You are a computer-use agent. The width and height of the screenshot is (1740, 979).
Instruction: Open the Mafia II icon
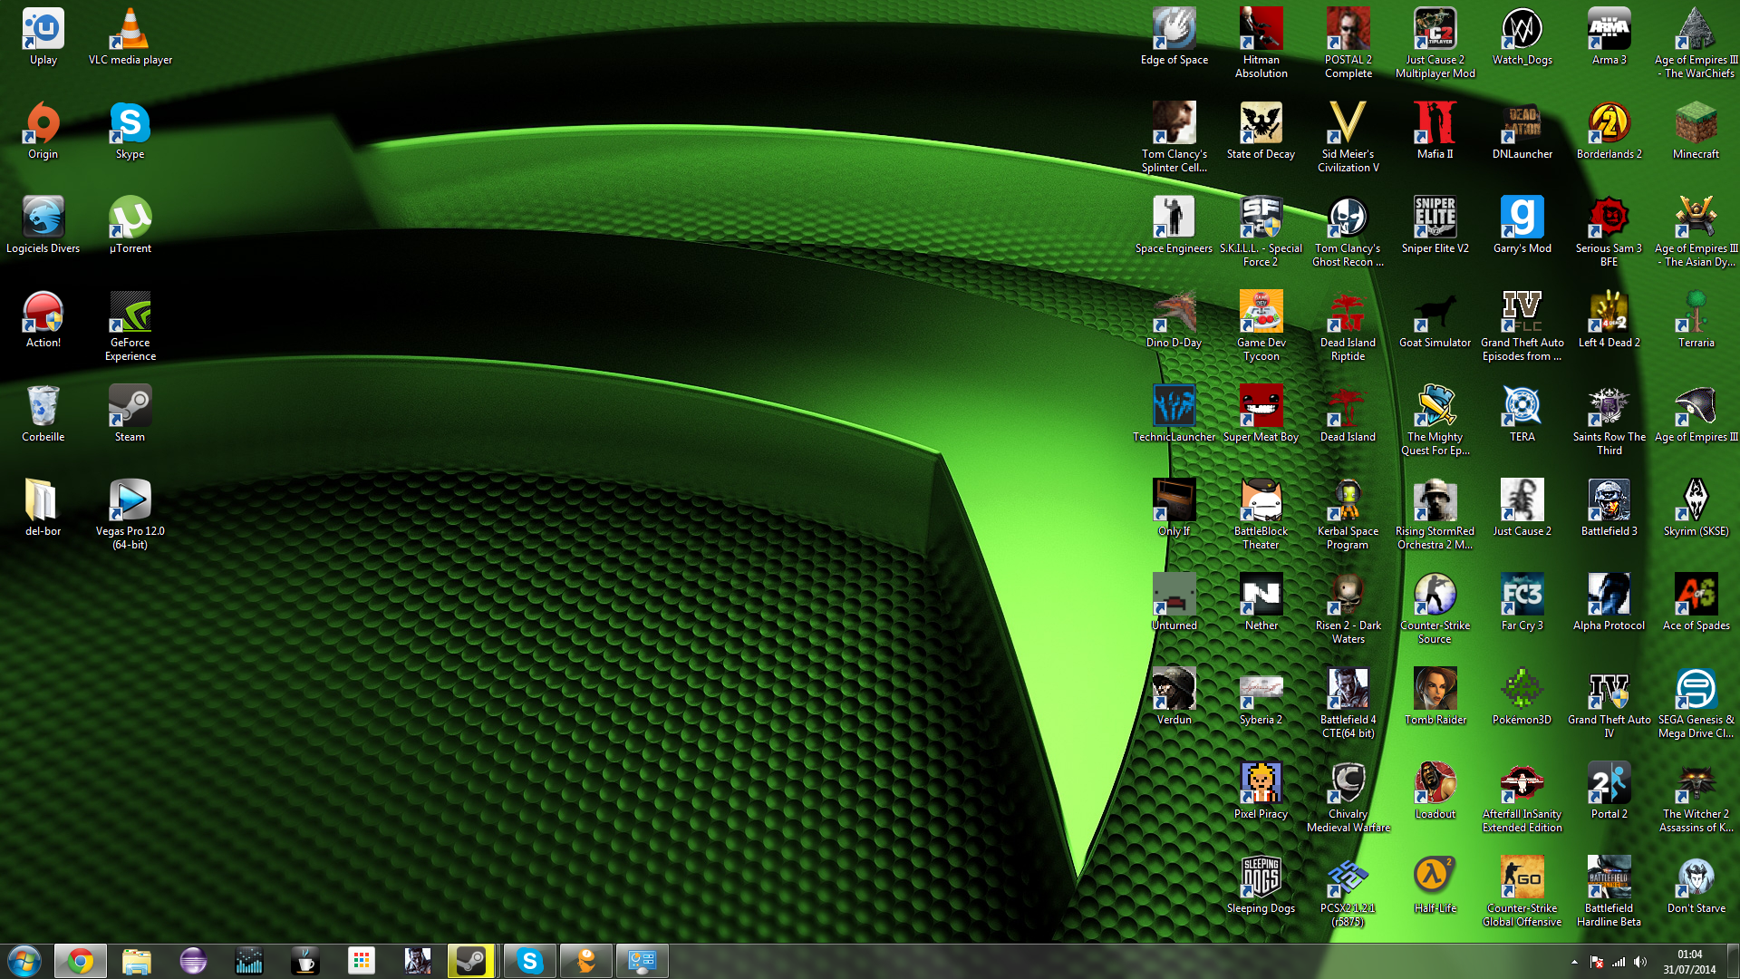point(1435,131)
